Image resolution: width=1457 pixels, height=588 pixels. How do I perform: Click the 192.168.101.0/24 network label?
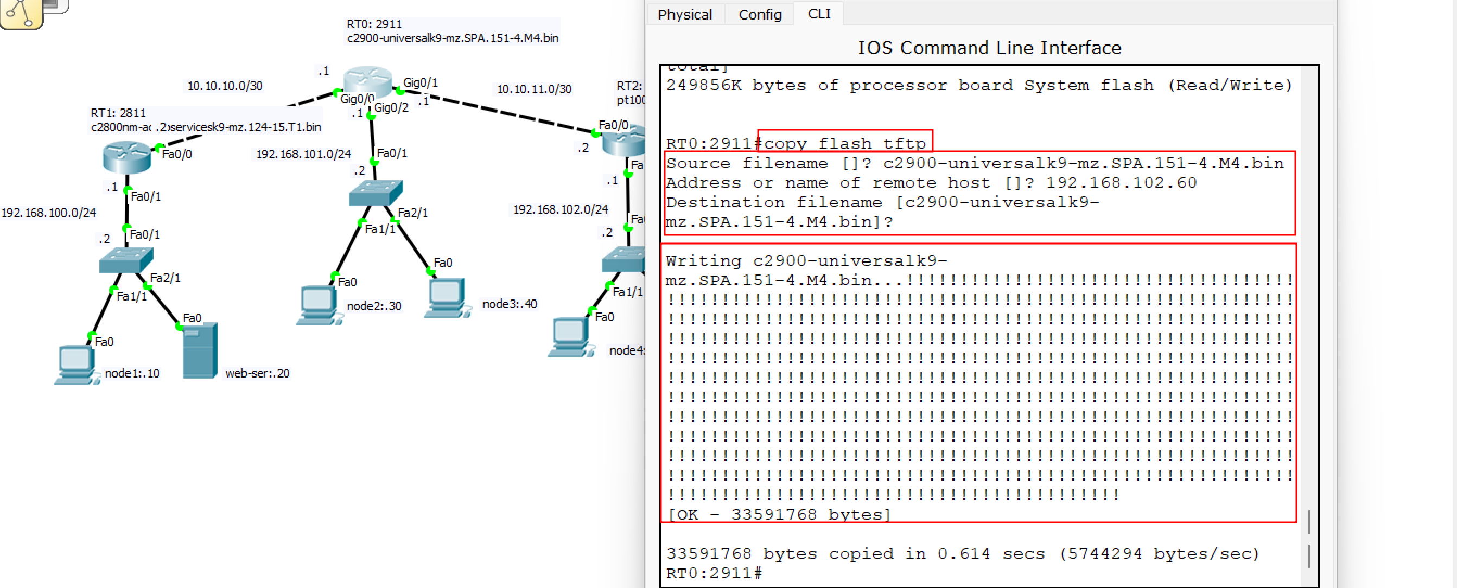click(x=303, y=155)
